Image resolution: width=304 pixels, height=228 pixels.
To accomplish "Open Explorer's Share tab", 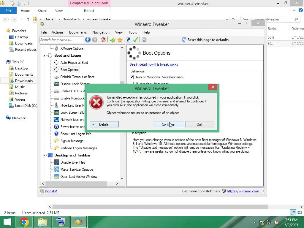I will click(x=42, y=11).
